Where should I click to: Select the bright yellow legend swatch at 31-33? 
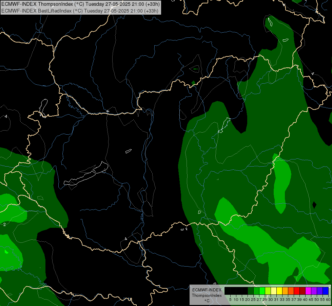coord(279,291)
